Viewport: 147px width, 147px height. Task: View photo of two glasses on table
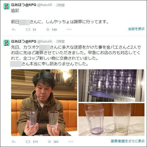111,120
